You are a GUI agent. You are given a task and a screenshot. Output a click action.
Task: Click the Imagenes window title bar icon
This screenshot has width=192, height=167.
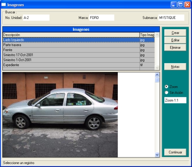coord(3,5)
